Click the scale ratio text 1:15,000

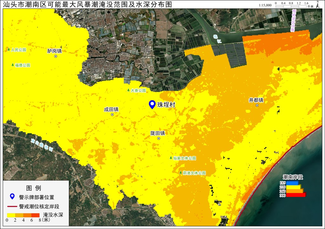(265, 5)
